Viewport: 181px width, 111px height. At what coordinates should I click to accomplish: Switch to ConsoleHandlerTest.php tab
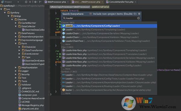click(121, 2)
